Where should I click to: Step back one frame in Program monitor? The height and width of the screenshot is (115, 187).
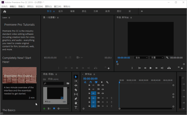pyautogui.click(x=145, y=68)
